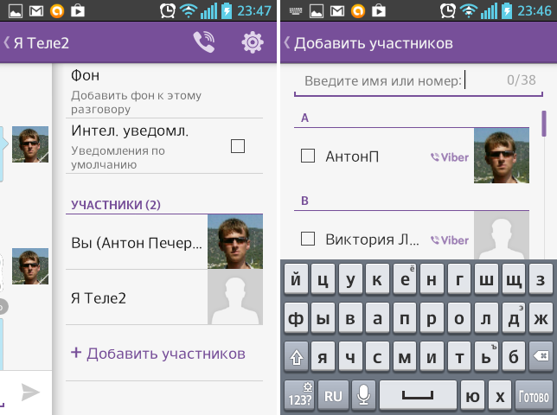This screenshot has width=557, height=415.
Task: Select the Виктория Л. contact checkbox
Action: point(307,239)
